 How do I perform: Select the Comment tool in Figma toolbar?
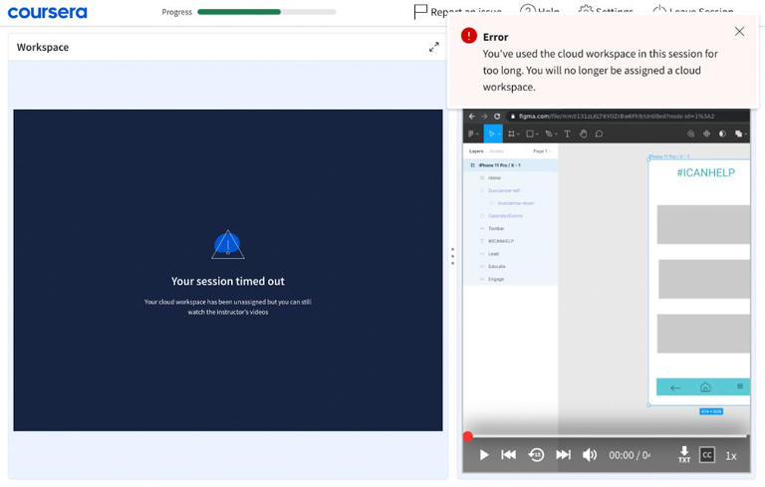point(599,133)
